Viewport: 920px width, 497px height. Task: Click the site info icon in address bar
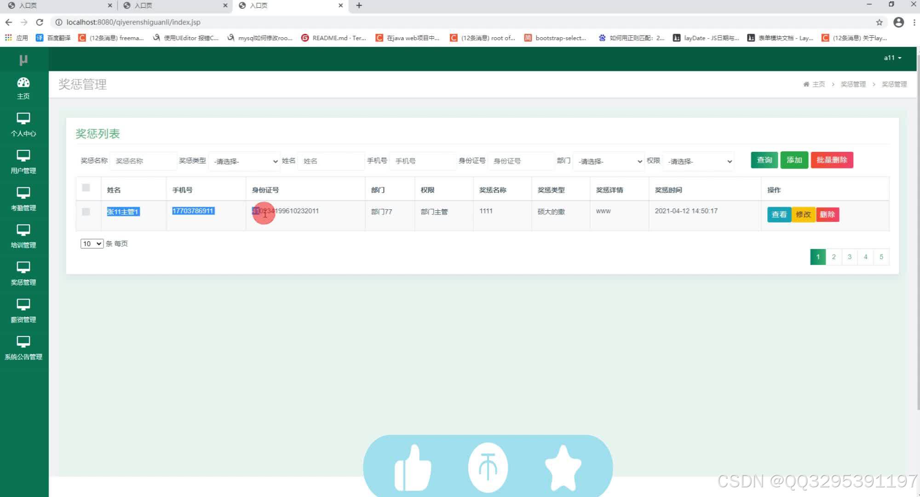[x=59, y=22]
